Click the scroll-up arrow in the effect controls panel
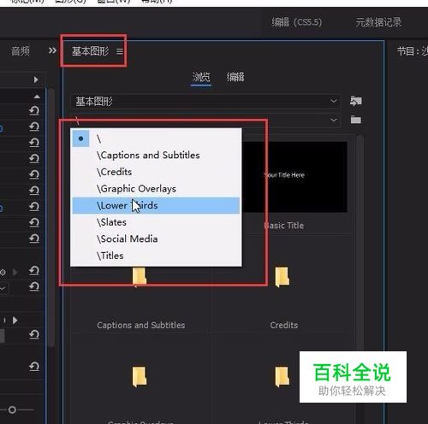This screenshot has width=428, height=424. click(x=37, y=97)
